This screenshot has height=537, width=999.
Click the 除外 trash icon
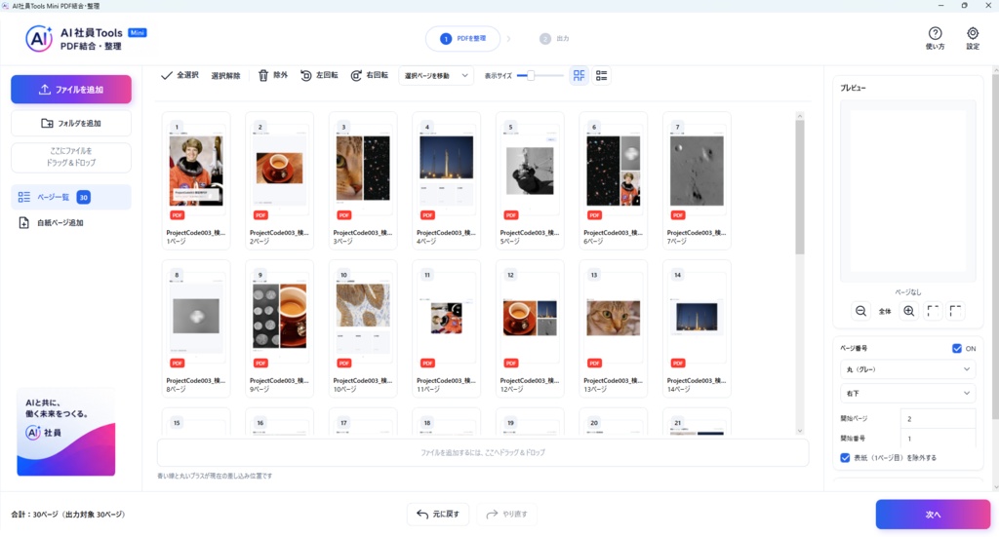point(263,76)
